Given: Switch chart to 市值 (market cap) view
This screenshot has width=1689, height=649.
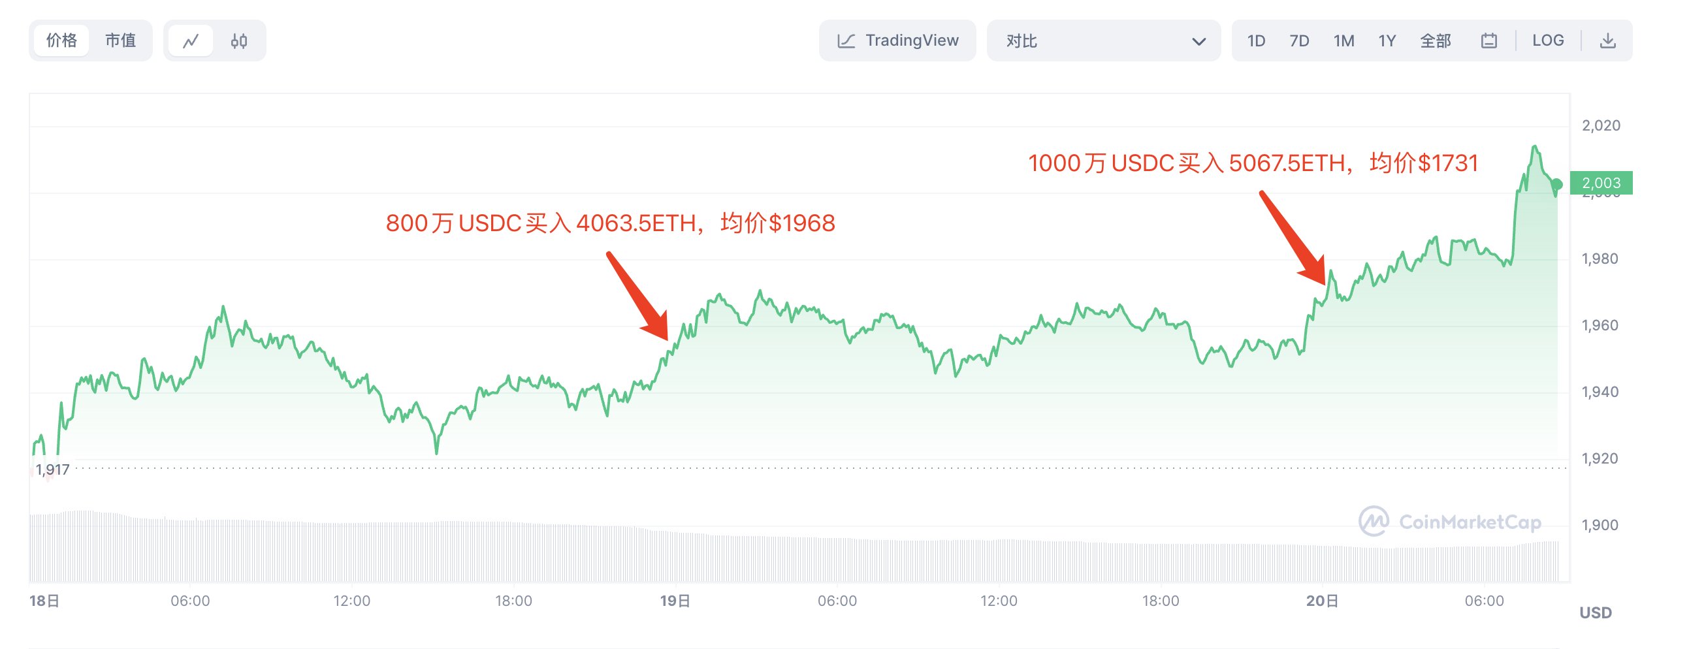Looking at the screenshot, I should [120, 40].
